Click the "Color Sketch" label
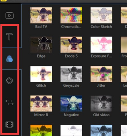This screenshot has width=127, height=136. pyautogui.click(x=101, y=27)
